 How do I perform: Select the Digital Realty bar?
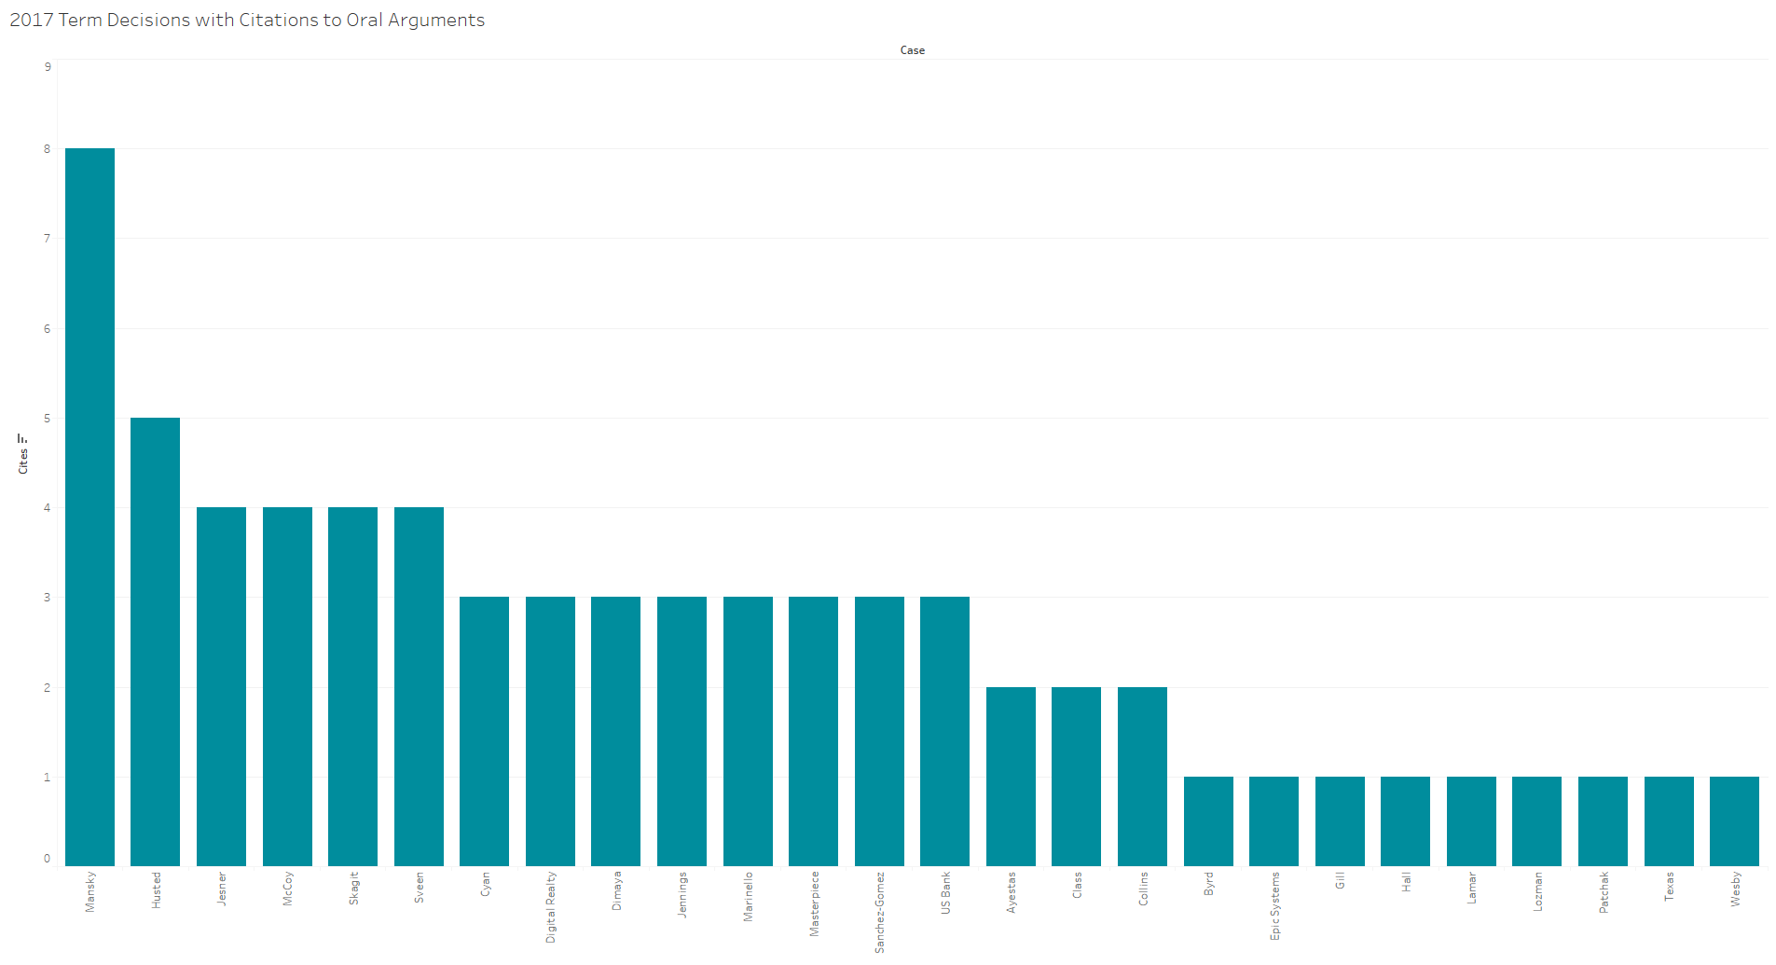point(550,731)
